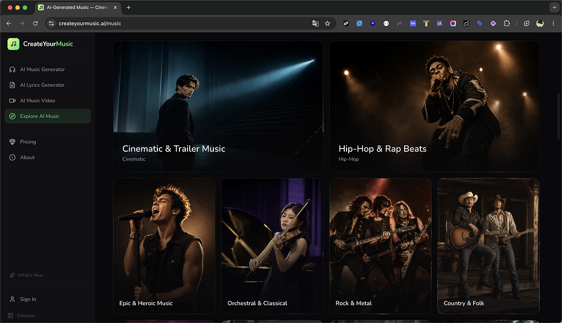Open the browser profile avatar

[x=540, y=23]
